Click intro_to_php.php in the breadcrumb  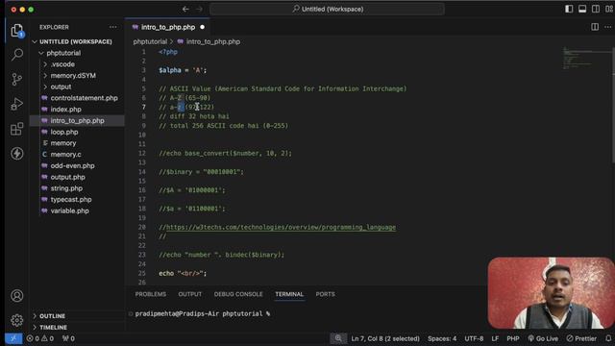(x=213, y=41)
